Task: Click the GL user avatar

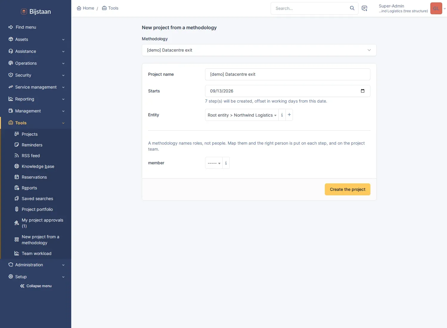Action: (x=436, y=8)
